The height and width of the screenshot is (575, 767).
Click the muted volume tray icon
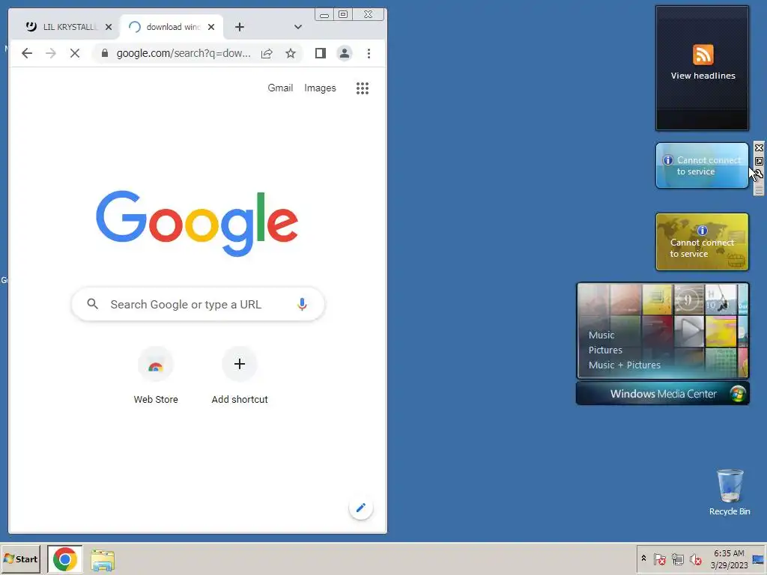click(696, 559)
